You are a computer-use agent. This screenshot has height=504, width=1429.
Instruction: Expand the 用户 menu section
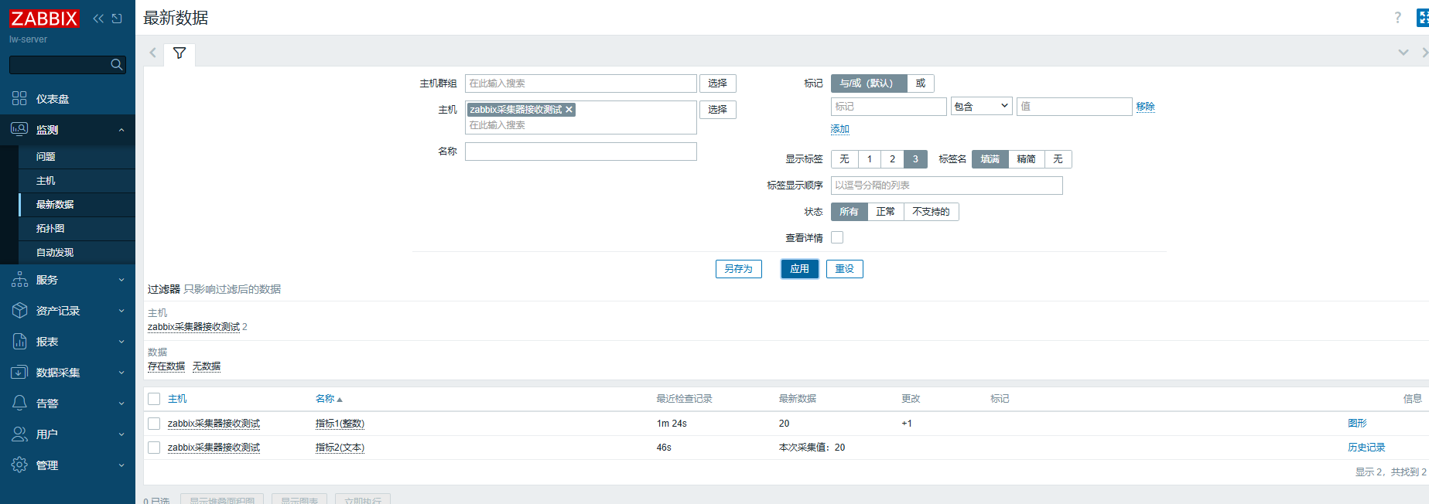coord(121,434)
